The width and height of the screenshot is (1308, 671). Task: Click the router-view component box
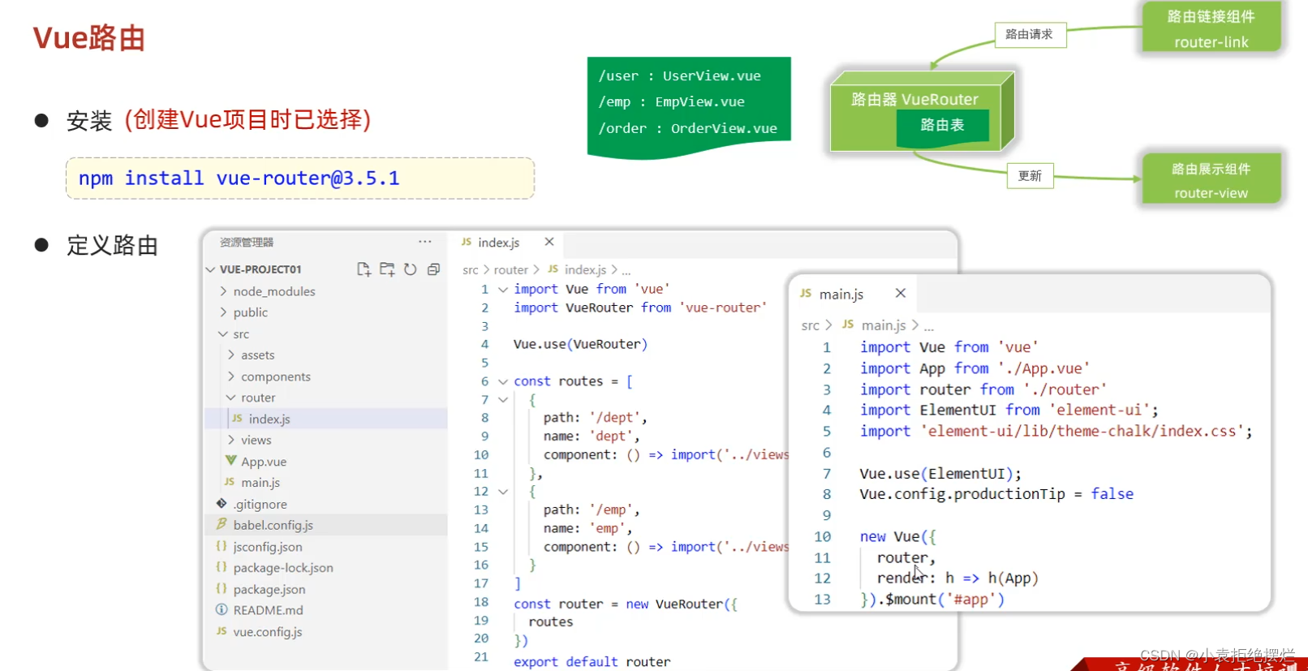1211,179
